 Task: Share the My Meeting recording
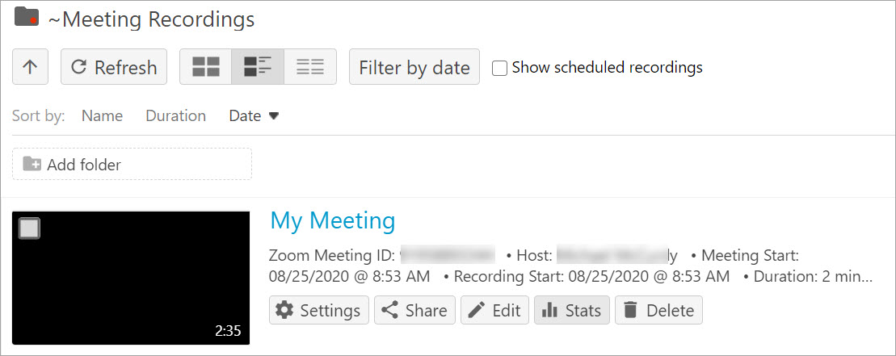(x=414, y=310)
